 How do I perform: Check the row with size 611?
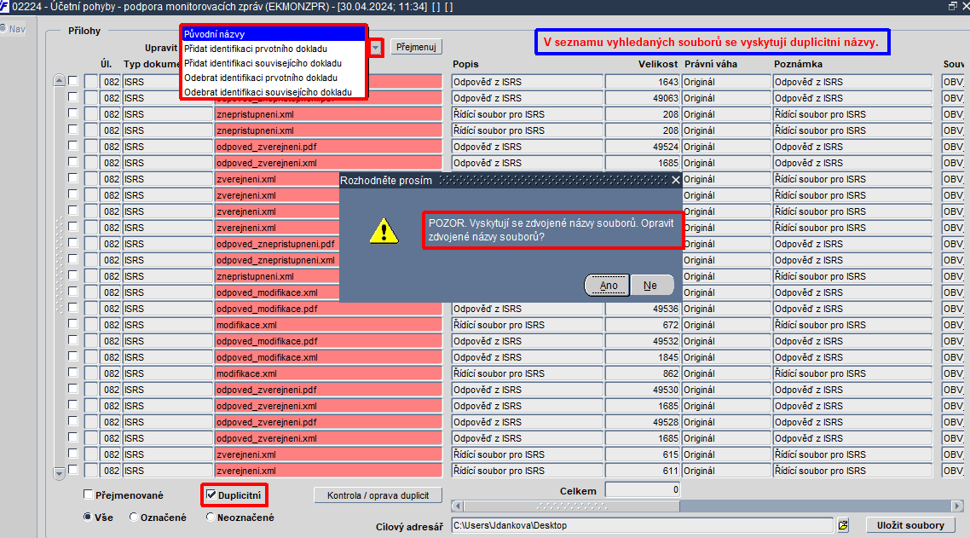pos(73,469)
